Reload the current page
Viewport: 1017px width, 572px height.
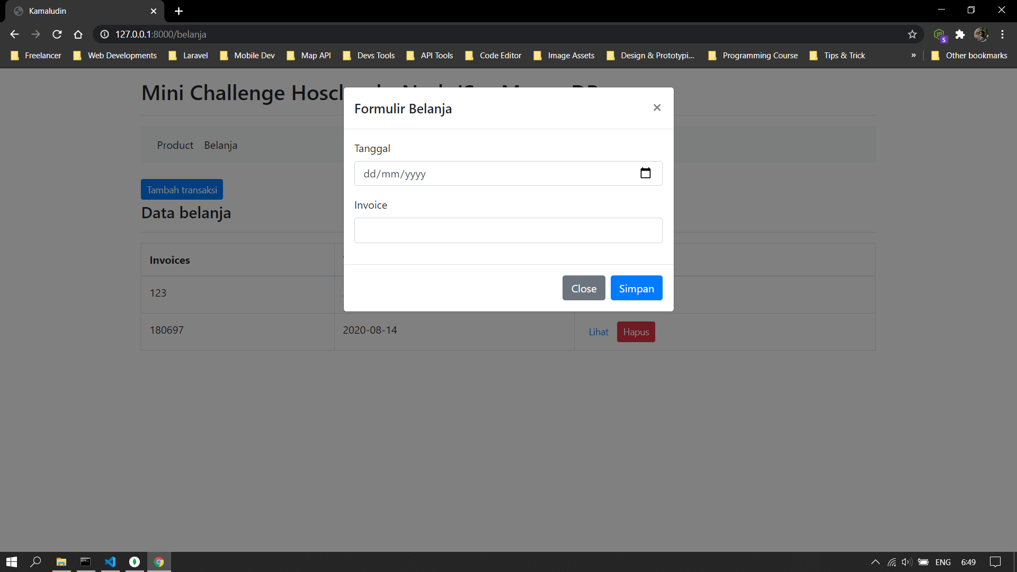click(x=57, y=34)
